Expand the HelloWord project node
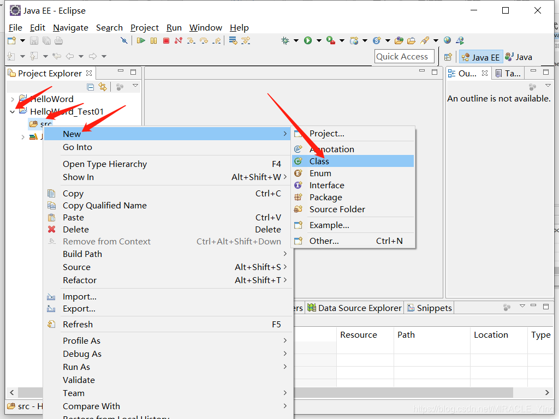 click(x=13, y=99)
